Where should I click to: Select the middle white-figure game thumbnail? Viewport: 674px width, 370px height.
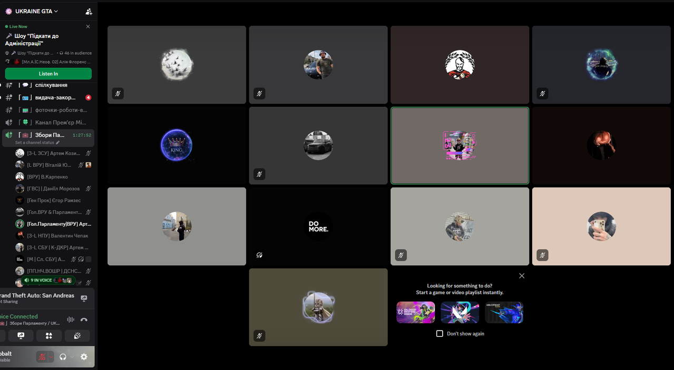(460, 312)
